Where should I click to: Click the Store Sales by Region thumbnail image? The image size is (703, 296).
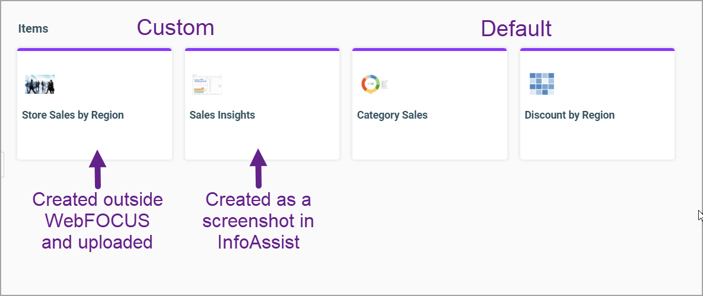[x=40, y=84]
